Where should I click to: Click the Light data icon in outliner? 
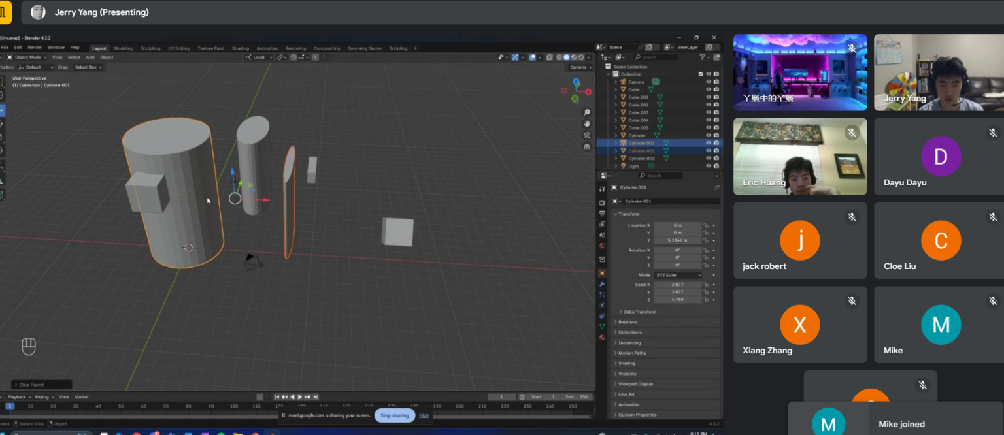[650, 165]
